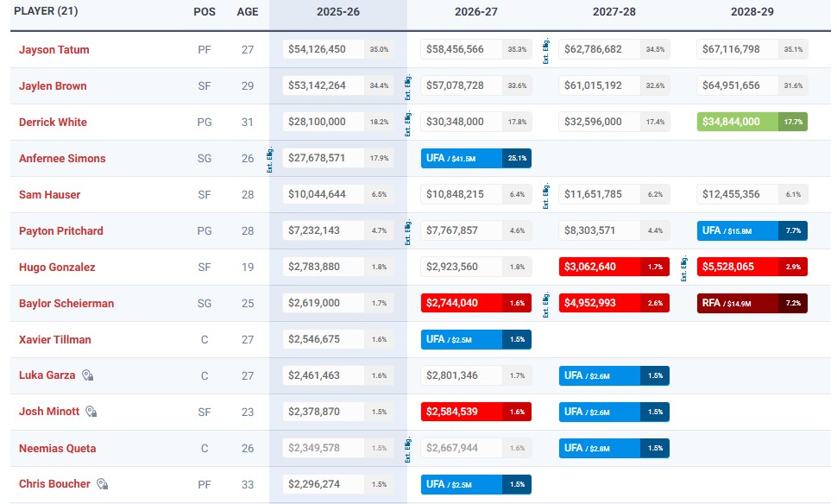Open Xavier Tillman's UFA / $2.5M badge
The height and width of the screenshot is (504, 837).
(x=475, y=339)
